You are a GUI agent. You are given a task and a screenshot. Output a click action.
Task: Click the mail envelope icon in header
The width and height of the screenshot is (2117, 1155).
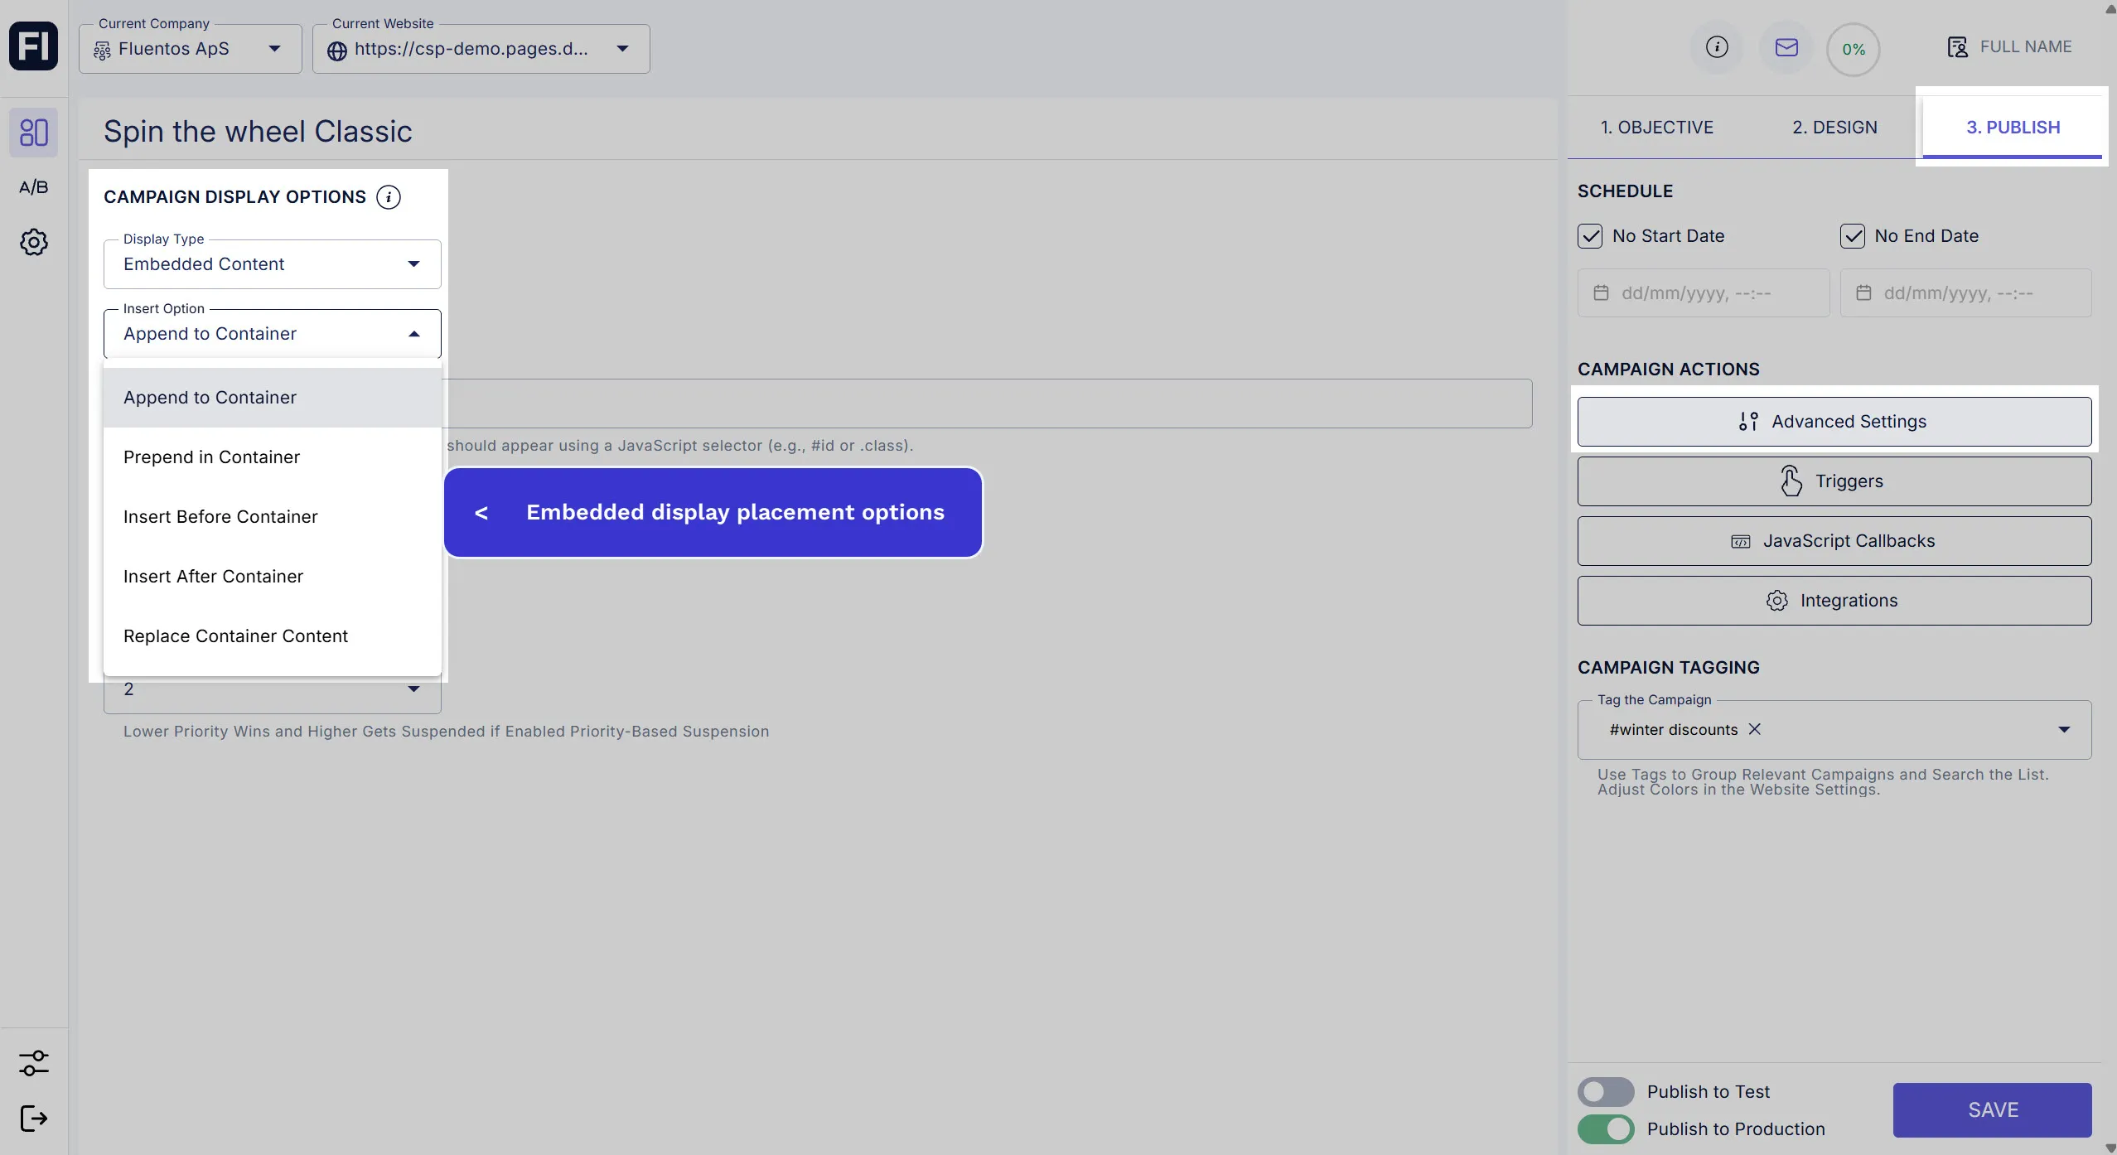pyautogui.click(x=1786, y=47)
